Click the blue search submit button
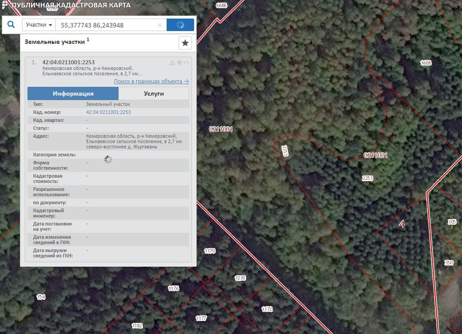 coord(180,25)
